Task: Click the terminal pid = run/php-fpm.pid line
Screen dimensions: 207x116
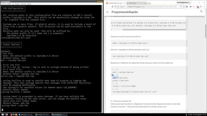Action: coord(13,60)
